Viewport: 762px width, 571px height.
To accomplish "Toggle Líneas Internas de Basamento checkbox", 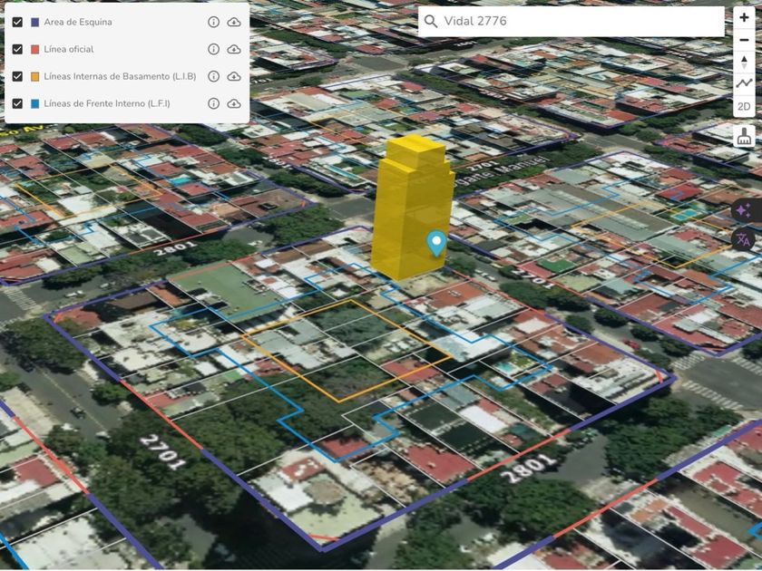I will pos(17,76).
